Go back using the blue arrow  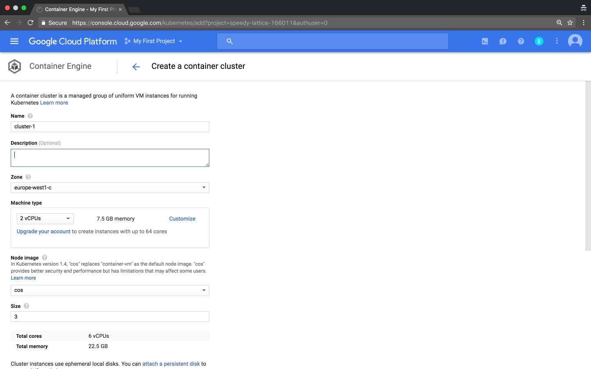pos(136,67)
